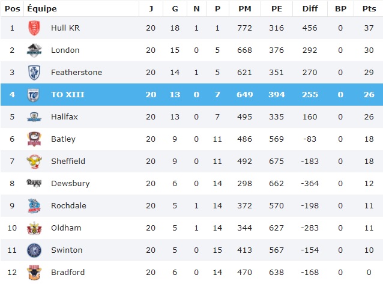This screenshot has height=284, width=383.
Task: Select the highlighted TO XIII row name
Action: pyautogui.click(x=67, y=95)
